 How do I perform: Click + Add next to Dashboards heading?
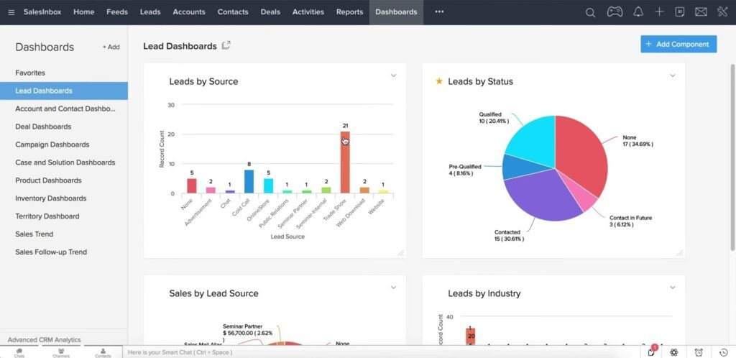[111, 47]
